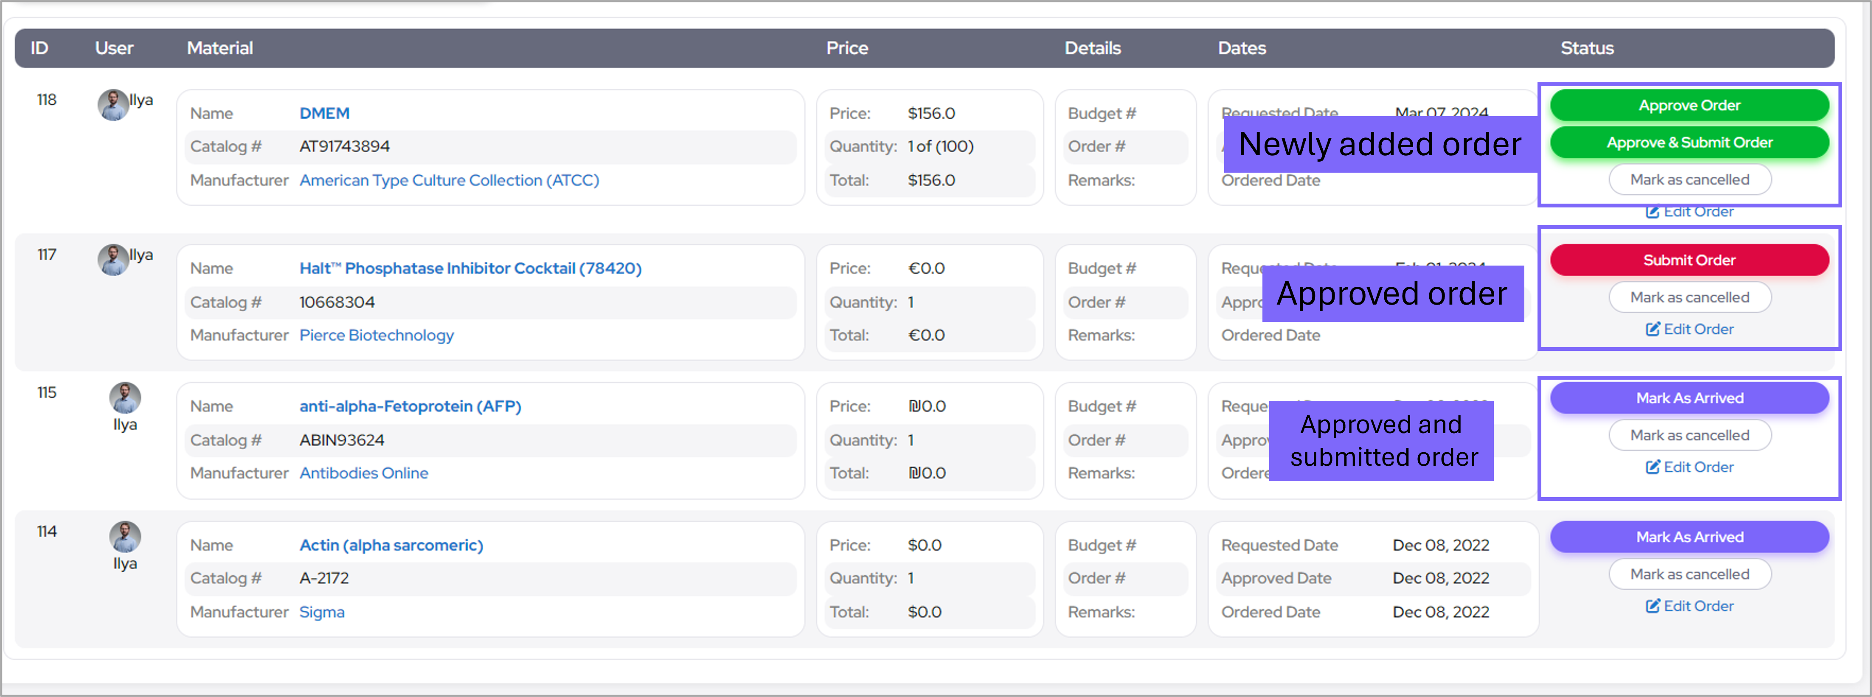
Task: Mark order 117 as cancelled
Action: [1689, 297]
